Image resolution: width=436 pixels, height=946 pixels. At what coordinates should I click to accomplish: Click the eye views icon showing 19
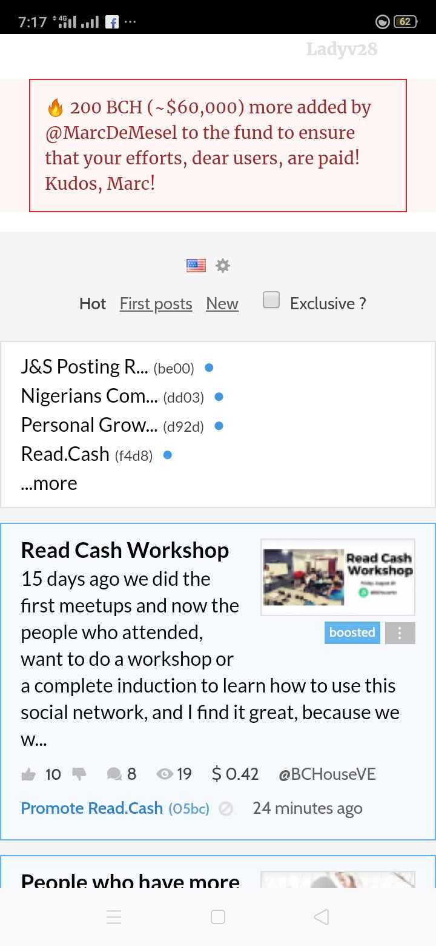click(x=164, y=774)
